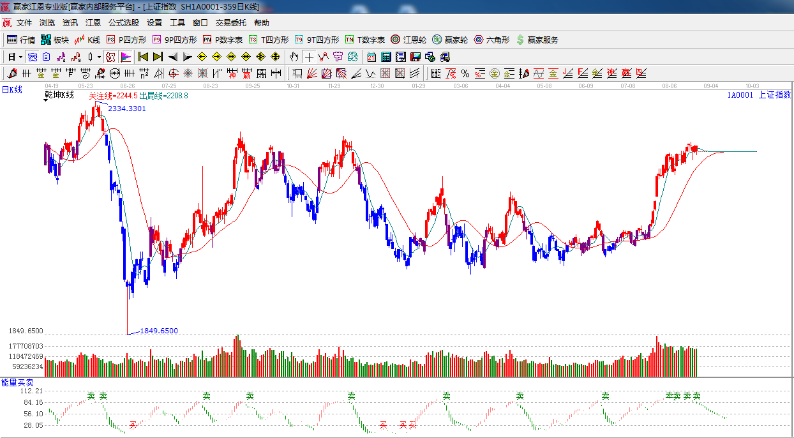Viewport: 794px width, 438px height.
Task: Toggle the 乾坤 overlay indicator button
Action: pyautogui.click(x=110, y=57)
